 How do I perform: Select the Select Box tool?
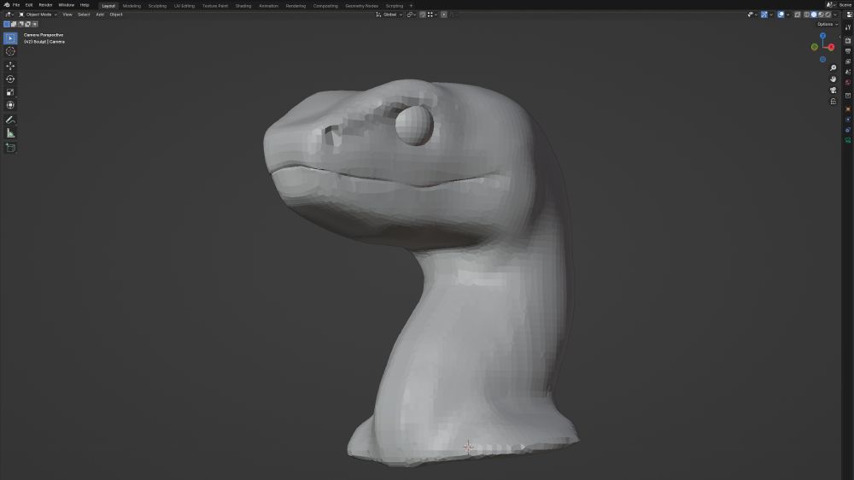pos(10,38)
